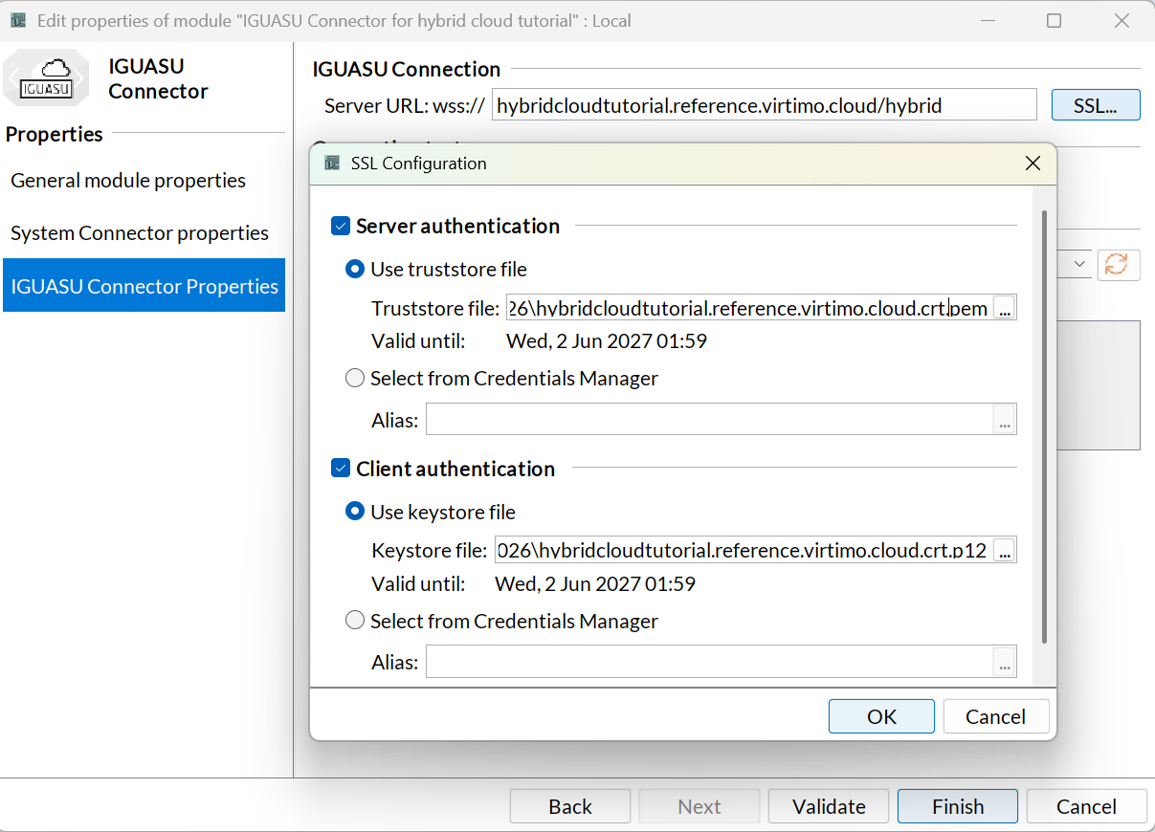
Task: Select client's Select from Credentials Manager option
Action: point(355,622)
